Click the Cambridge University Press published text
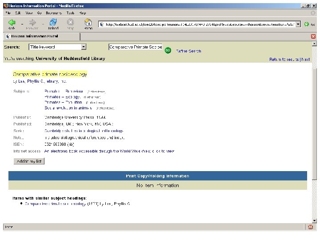 pos(75,117)
